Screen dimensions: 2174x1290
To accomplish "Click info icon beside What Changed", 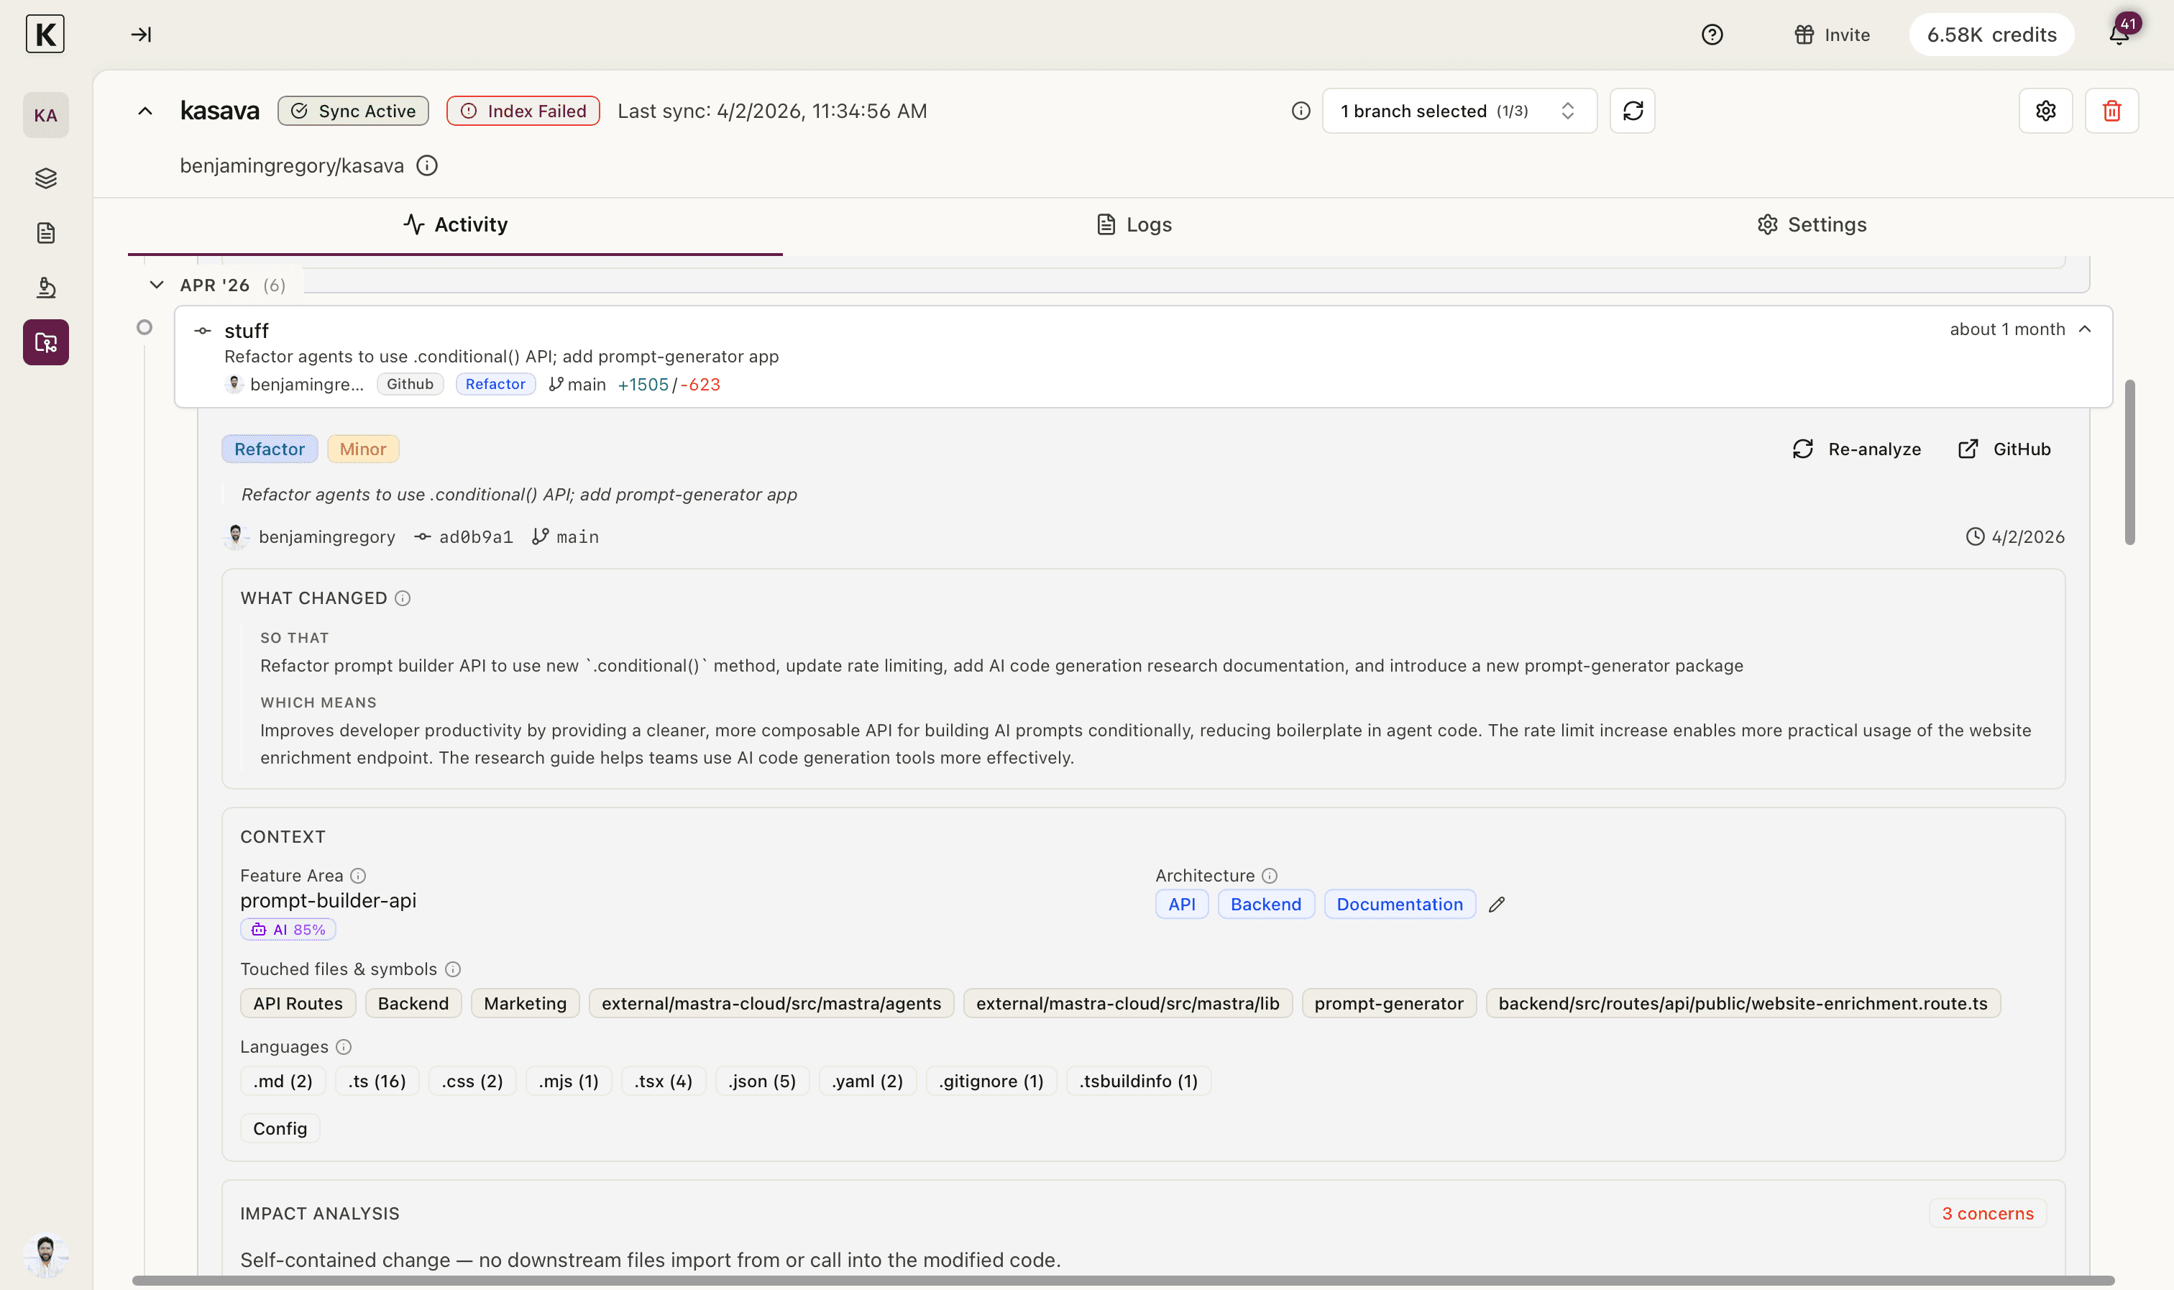I will (403, 598).
